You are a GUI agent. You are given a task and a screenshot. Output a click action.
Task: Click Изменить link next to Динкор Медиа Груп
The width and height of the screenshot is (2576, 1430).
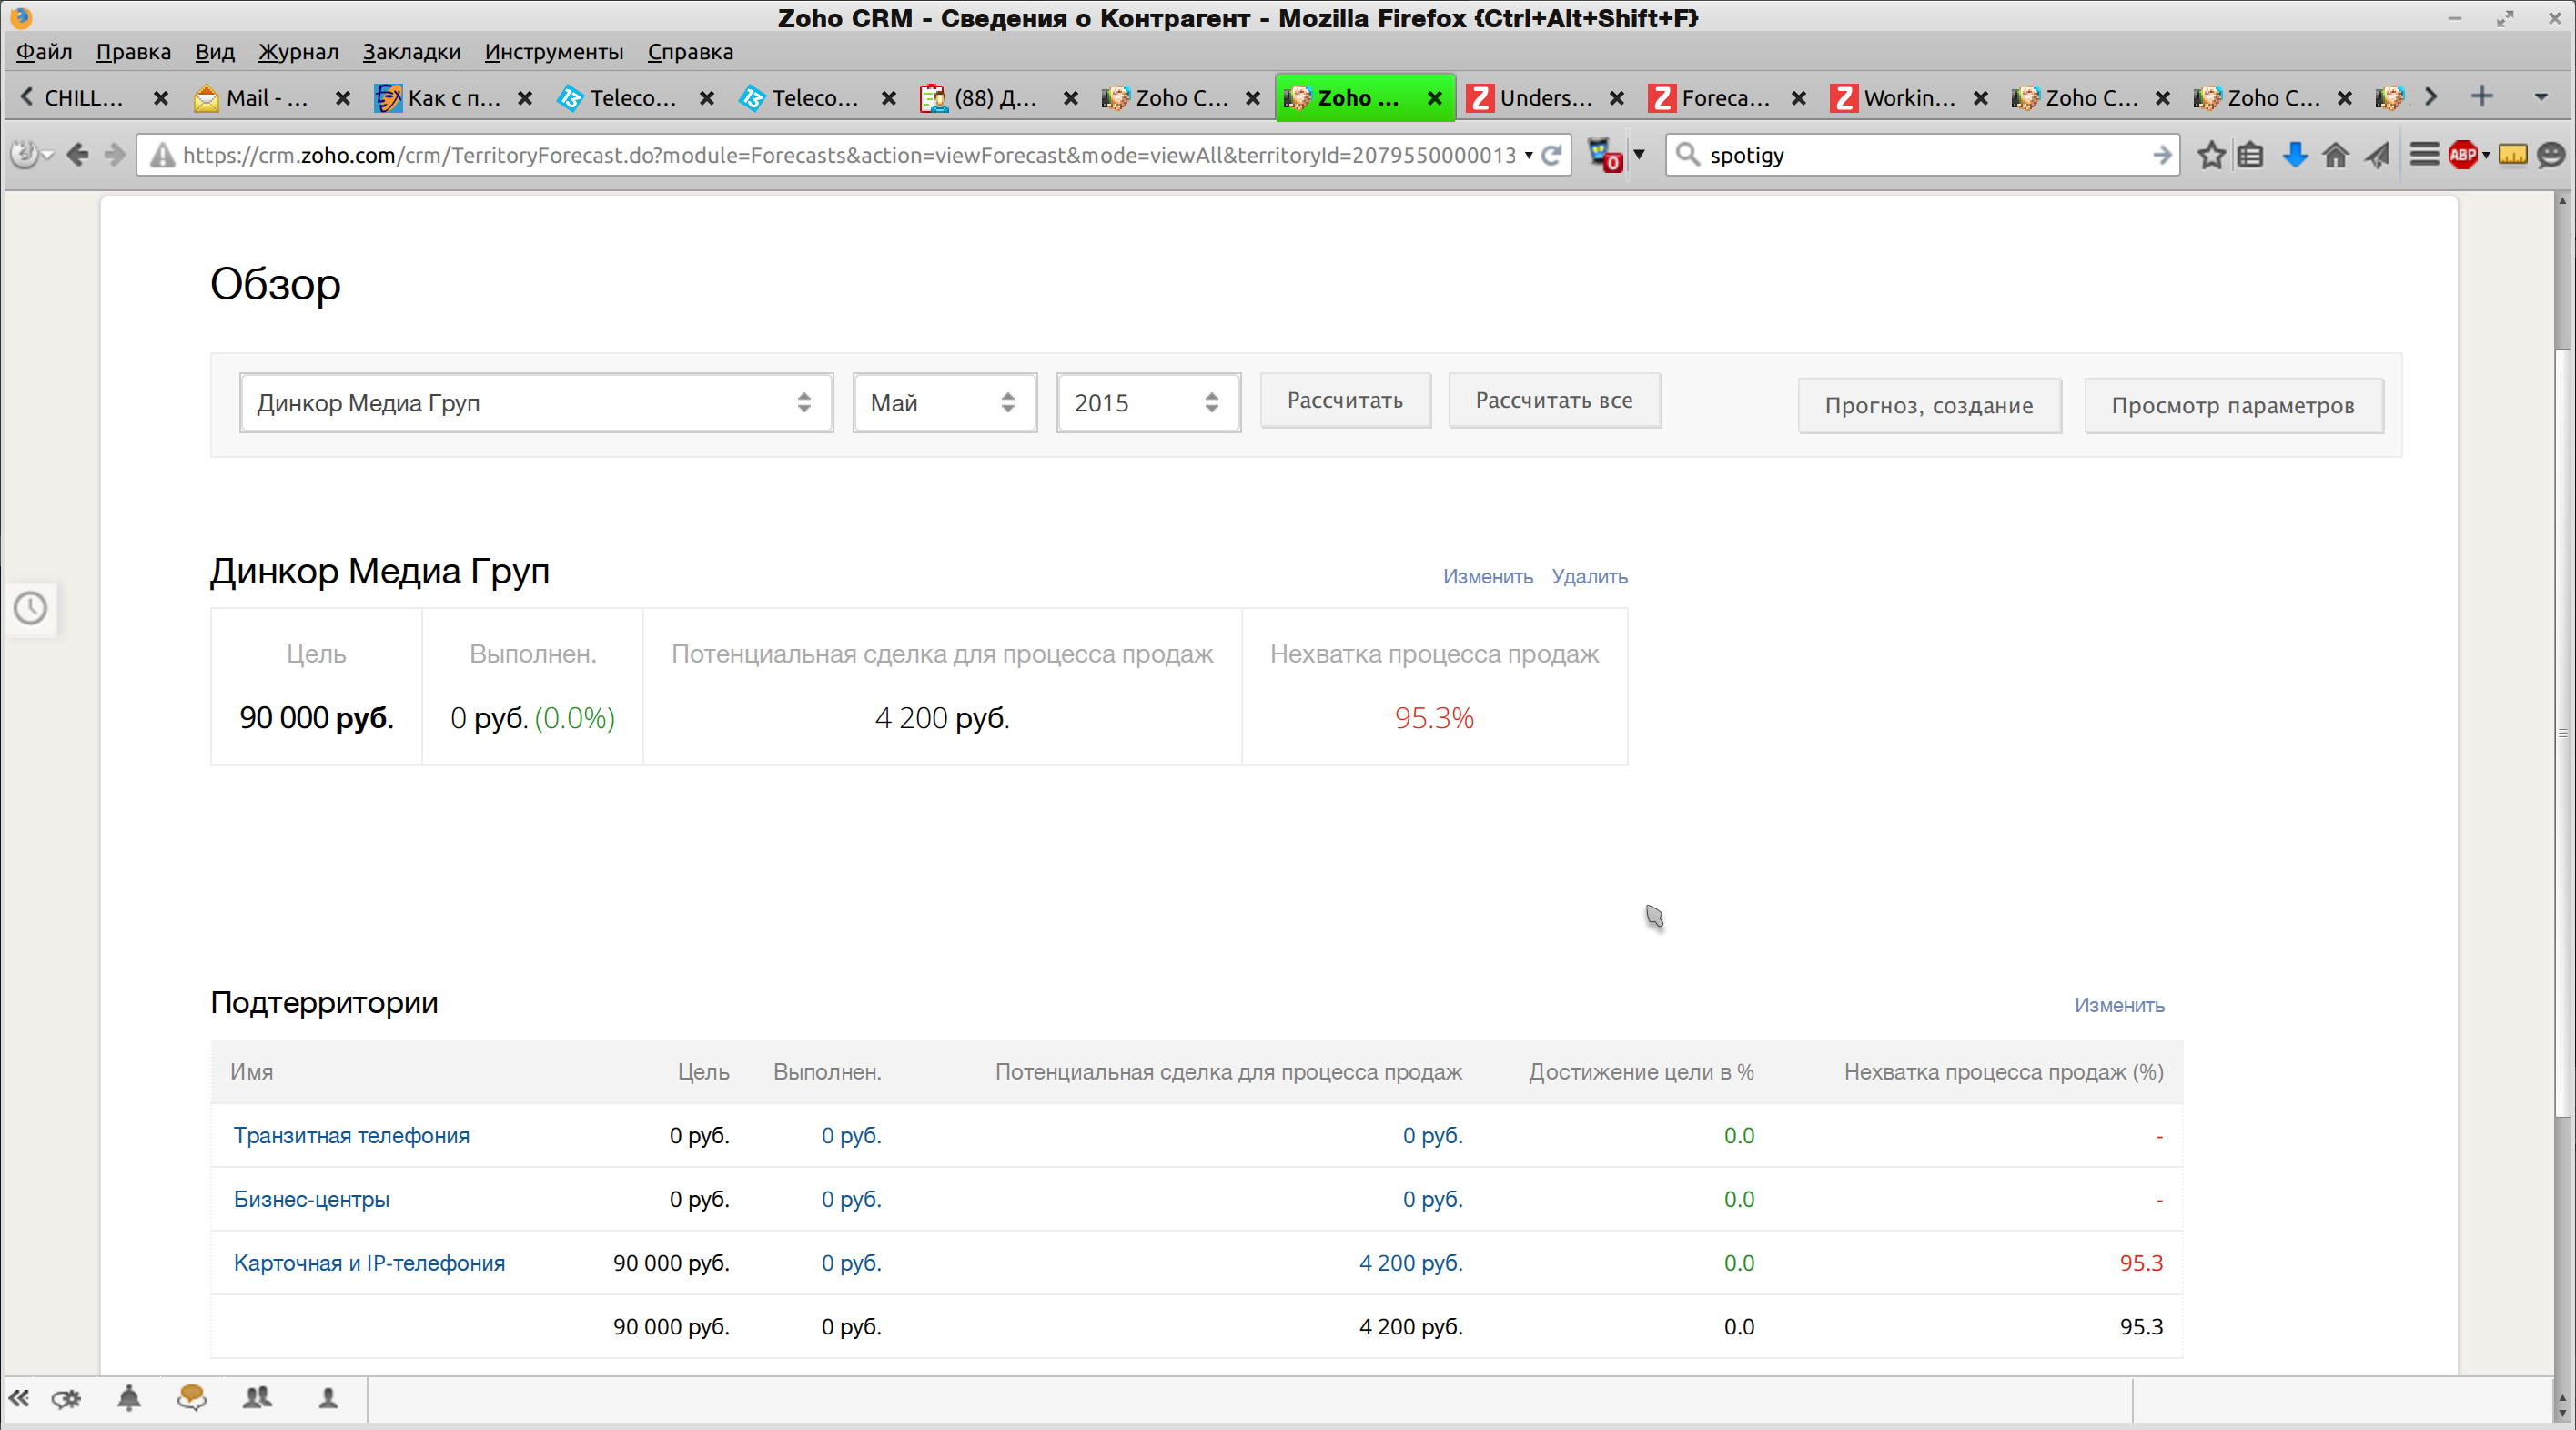tap(1487, 576)
